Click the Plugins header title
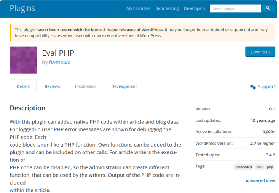Viewport: 279px width, 193px height. (x=22, y=8)
